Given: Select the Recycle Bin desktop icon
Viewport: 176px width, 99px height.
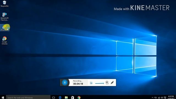Looking at the screenshot, I should 4,4.
